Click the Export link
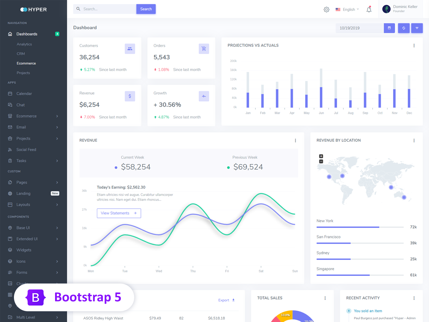Image resolution: width=429 pixels, height=322 pixels. (x=226, y=300)
